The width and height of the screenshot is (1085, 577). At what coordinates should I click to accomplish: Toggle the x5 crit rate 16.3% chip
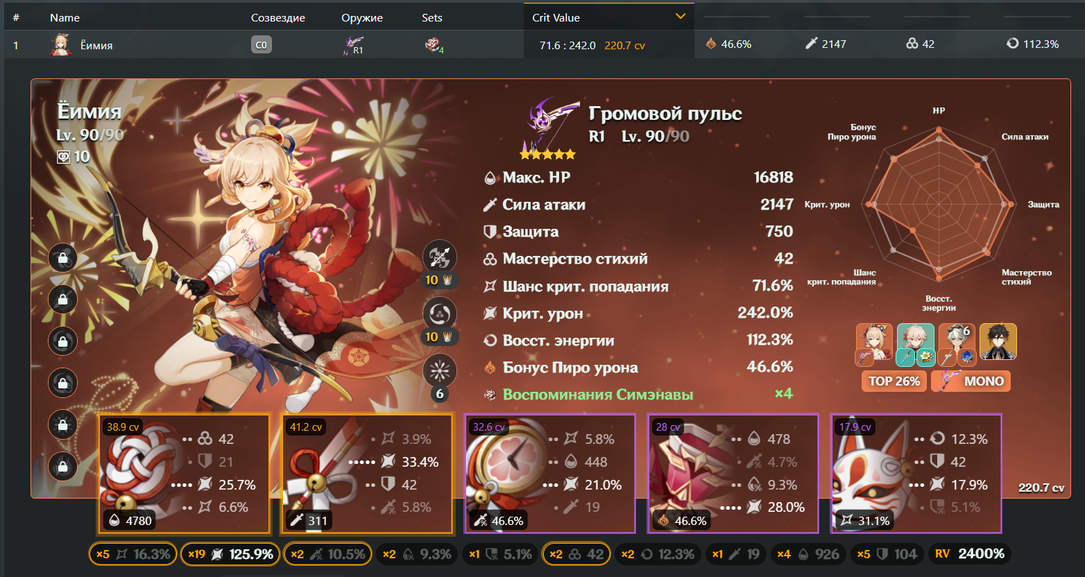click(133, 554)
